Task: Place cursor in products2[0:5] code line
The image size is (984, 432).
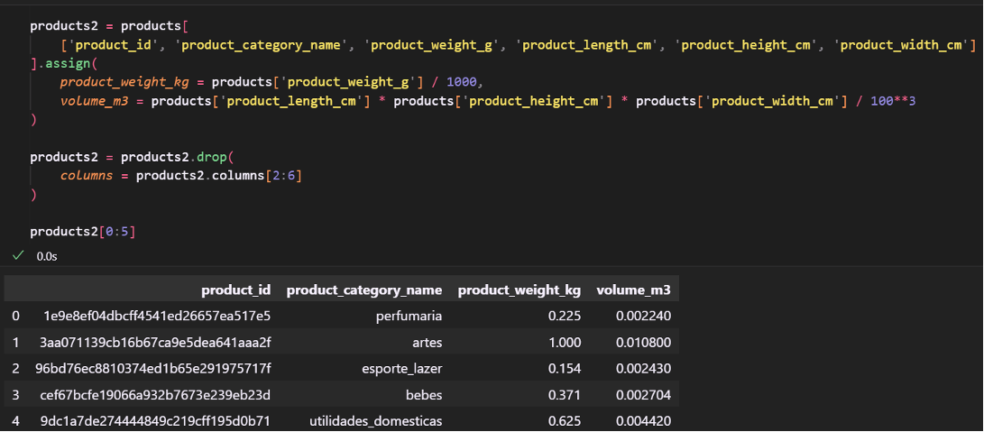Action: (x=82, y=232)
